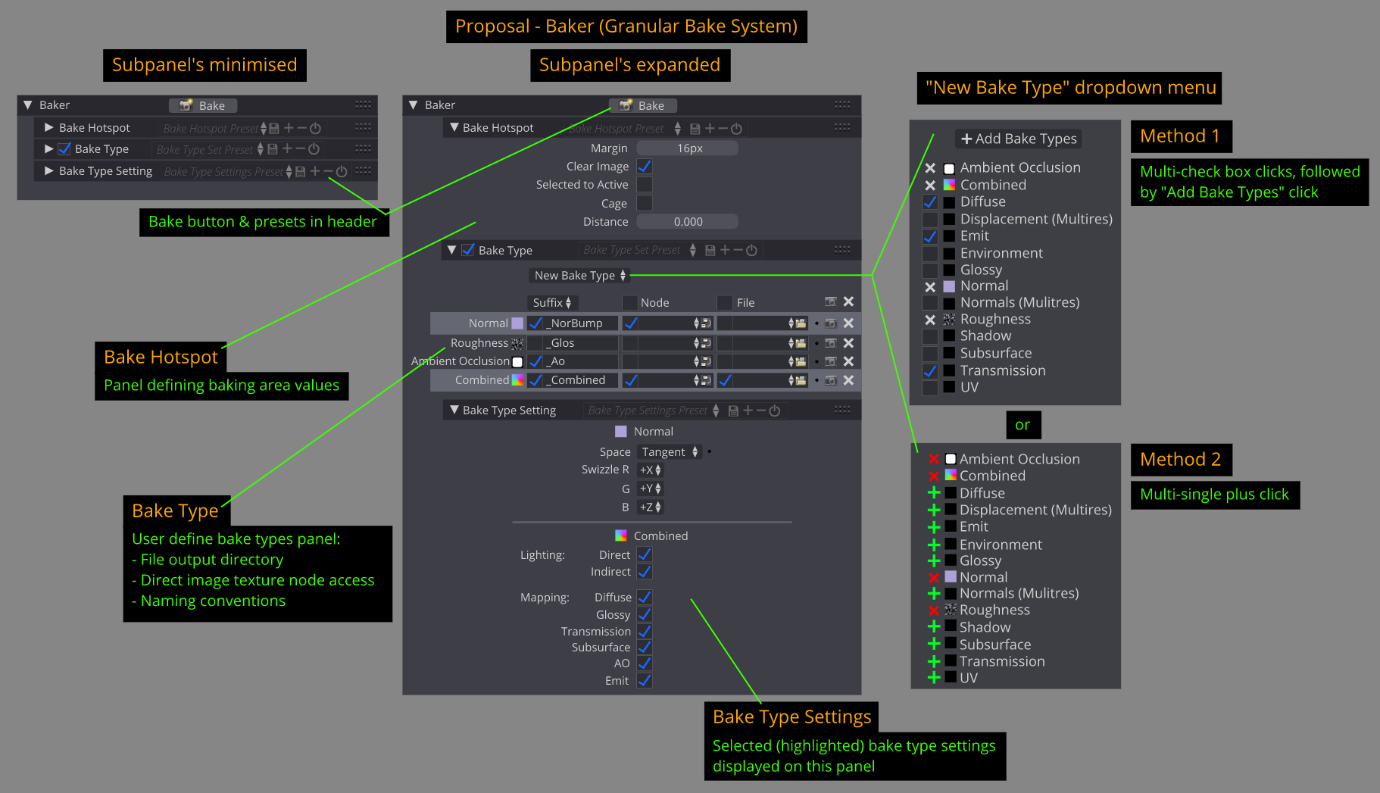This screenshot has height=793, width=1380.
Task: Check Transmission checkbox in Method 1 list
Action: tap(930, 371)
